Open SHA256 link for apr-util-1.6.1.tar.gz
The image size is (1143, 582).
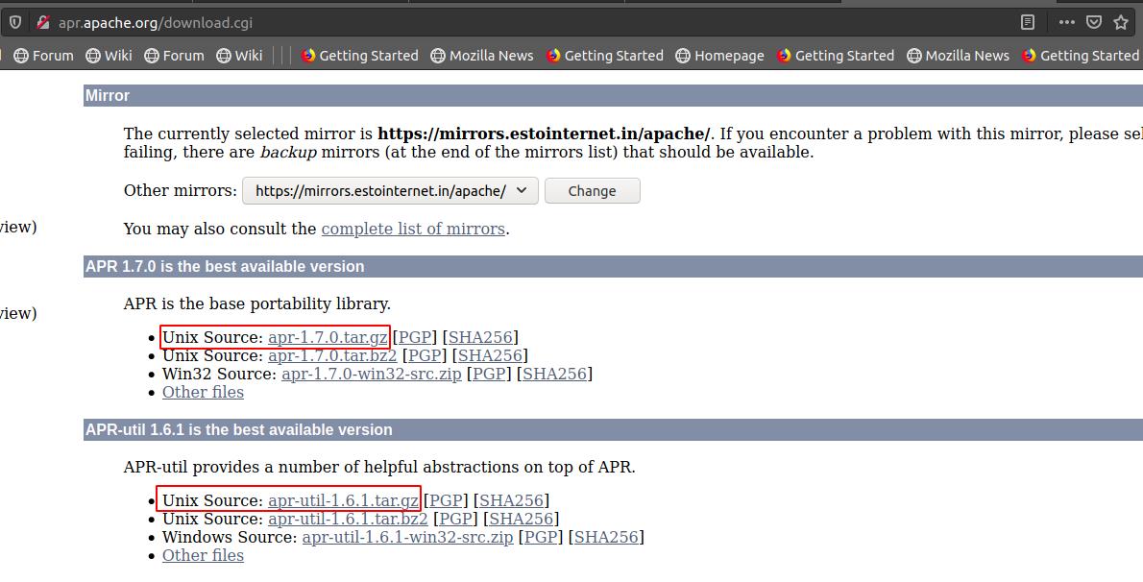coord(512,501)
